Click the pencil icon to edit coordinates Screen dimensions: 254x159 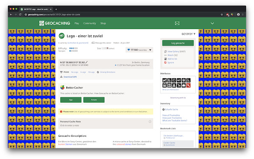[x=87, y=62]
